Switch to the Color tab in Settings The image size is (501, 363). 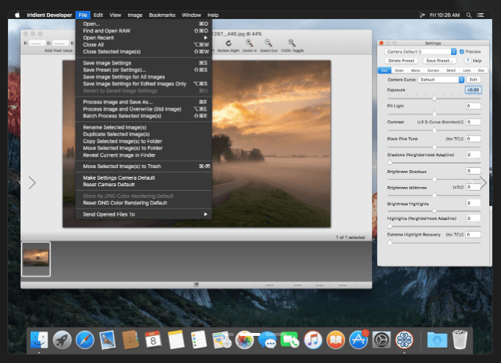[399, 70]
